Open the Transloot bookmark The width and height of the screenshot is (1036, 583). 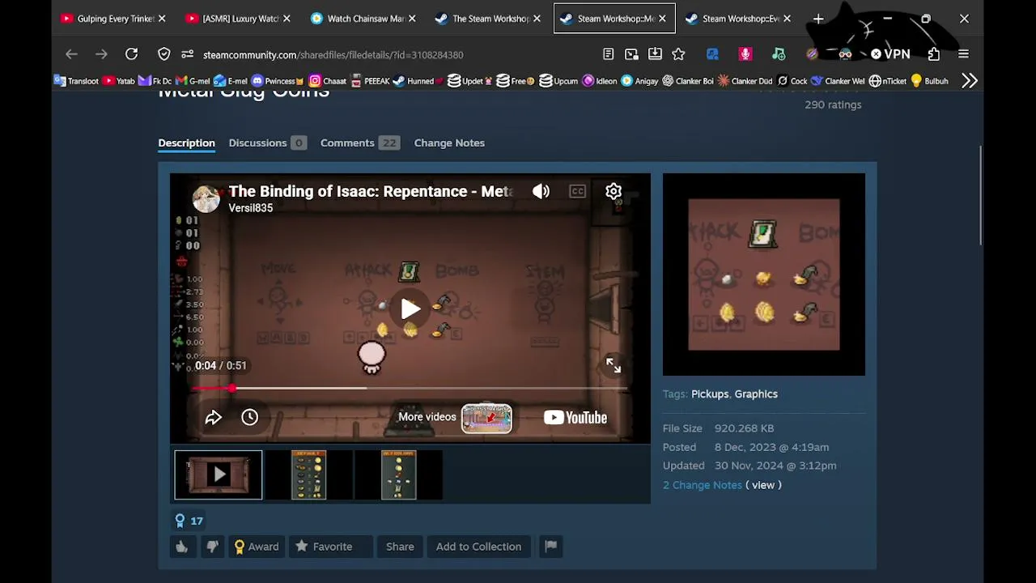[76, 81]
